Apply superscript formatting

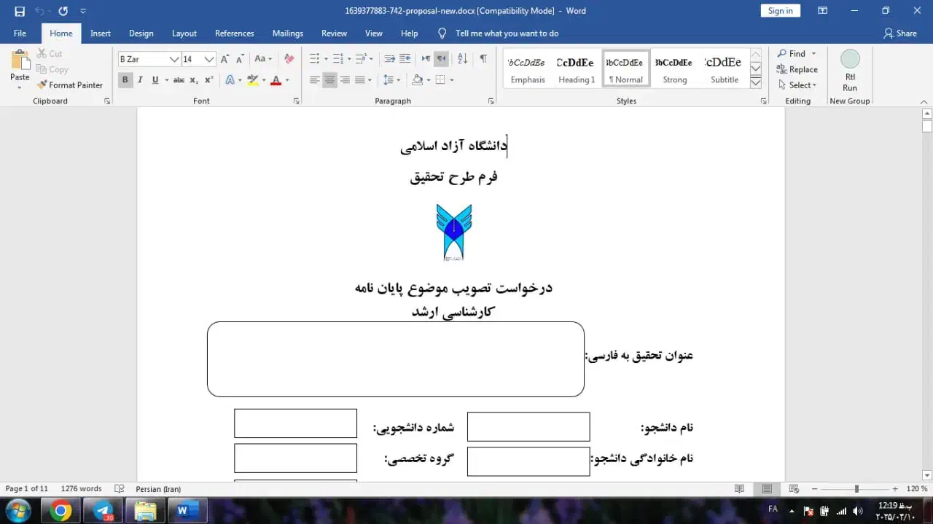(208, 80)
